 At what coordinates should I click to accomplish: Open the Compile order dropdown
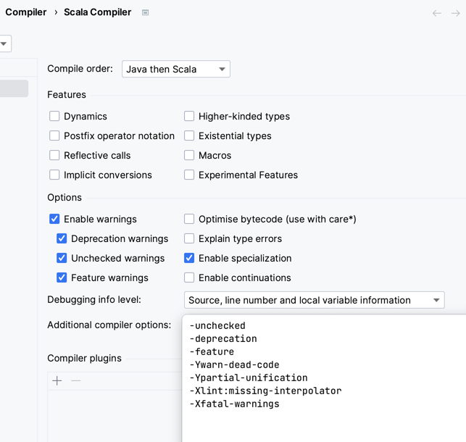click(x=175, y=69)
